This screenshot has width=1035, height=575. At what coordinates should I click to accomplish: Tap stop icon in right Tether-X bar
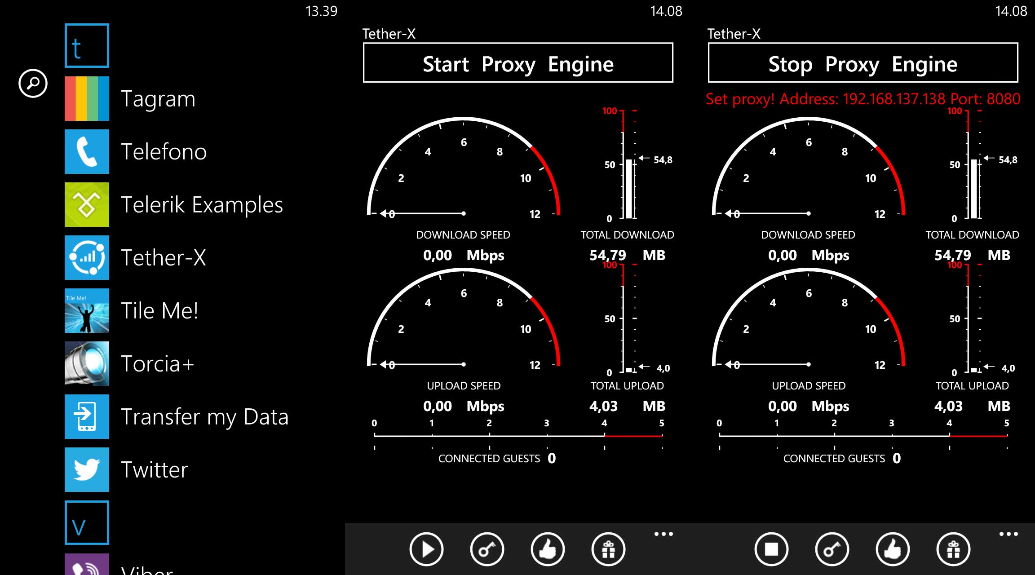coord(771,549)
